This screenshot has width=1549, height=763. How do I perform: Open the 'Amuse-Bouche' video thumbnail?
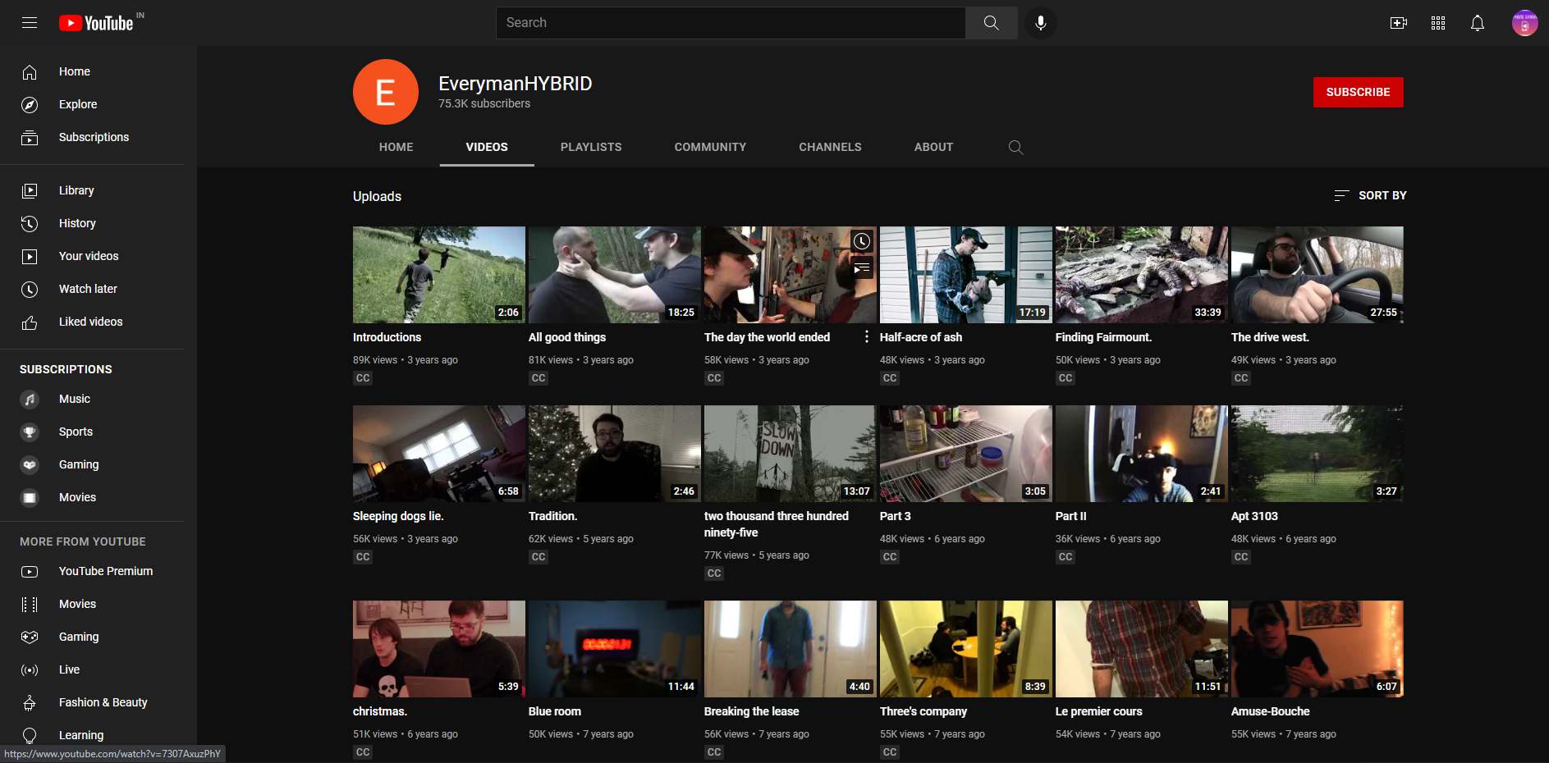click(x=1318, y=649)
